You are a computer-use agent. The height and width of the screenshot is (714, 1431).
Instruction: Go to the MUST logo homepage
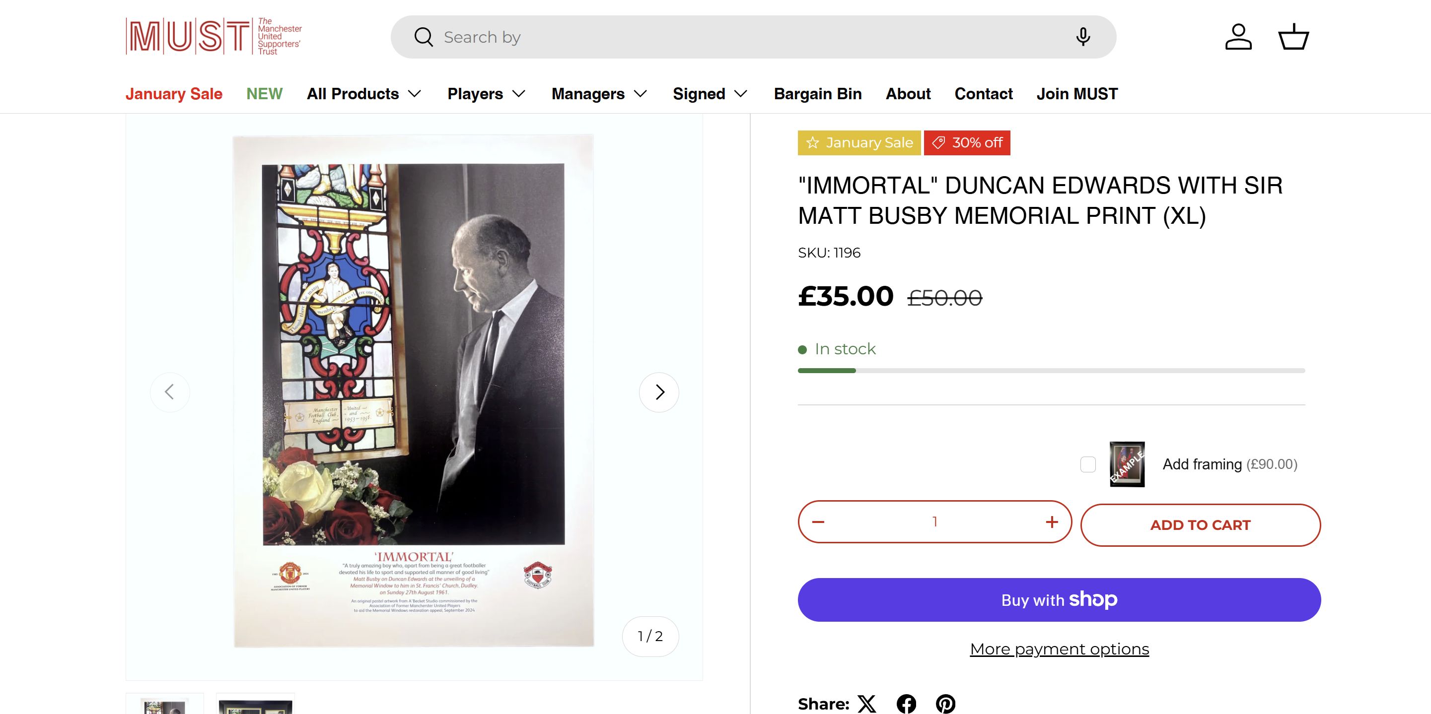[x=214, y=37]
